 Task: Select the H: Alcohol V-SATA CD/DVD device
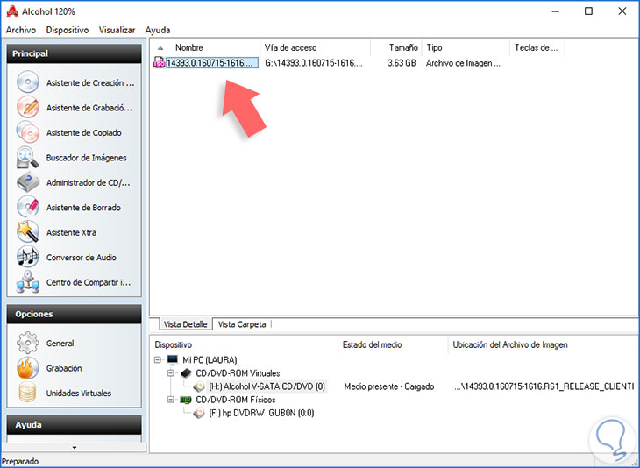tap(267, 386)
